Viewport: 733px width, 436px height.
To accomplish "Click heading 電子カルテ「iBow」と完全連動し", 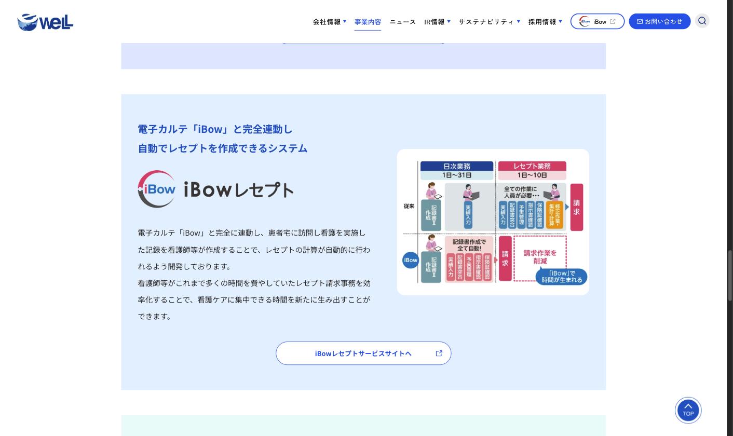I will tap(215, 129).
